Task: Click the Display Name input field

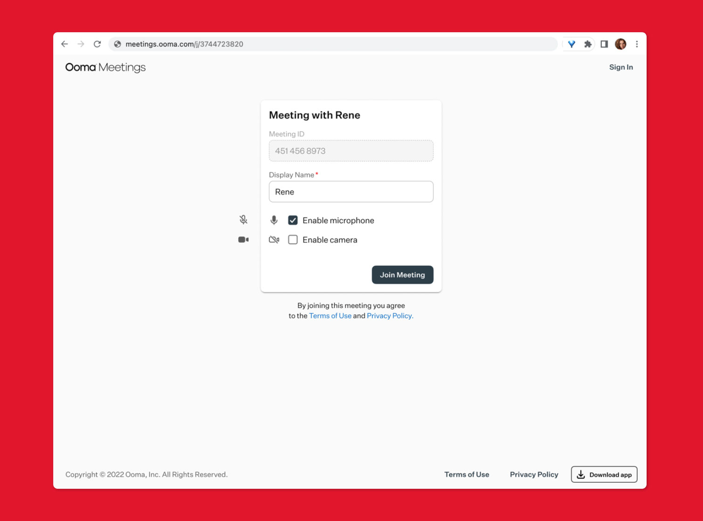Action: [351, 192]
